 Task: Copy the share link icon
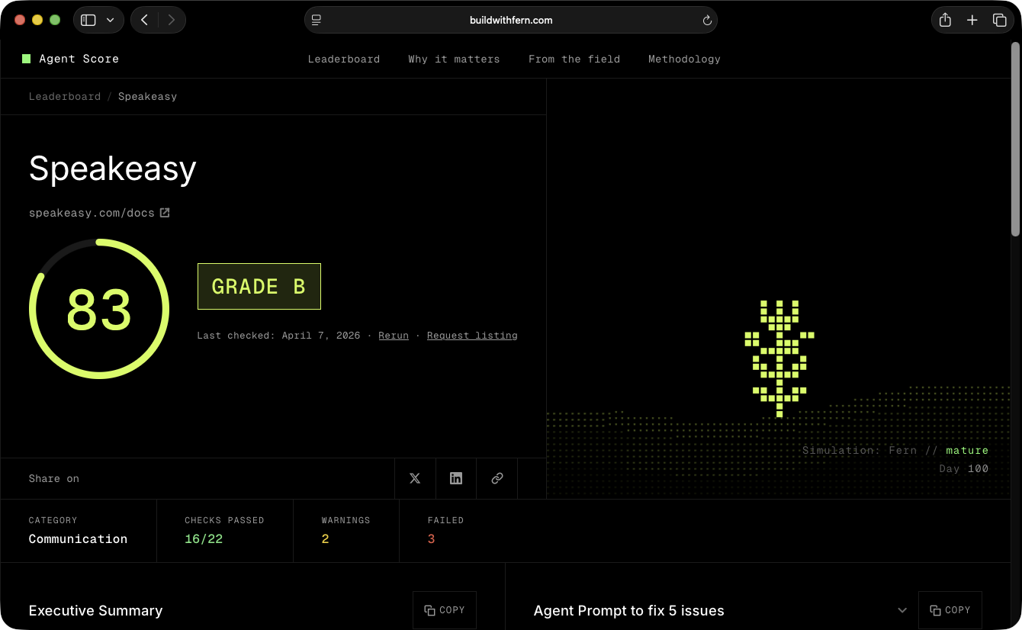click(497, 478)
